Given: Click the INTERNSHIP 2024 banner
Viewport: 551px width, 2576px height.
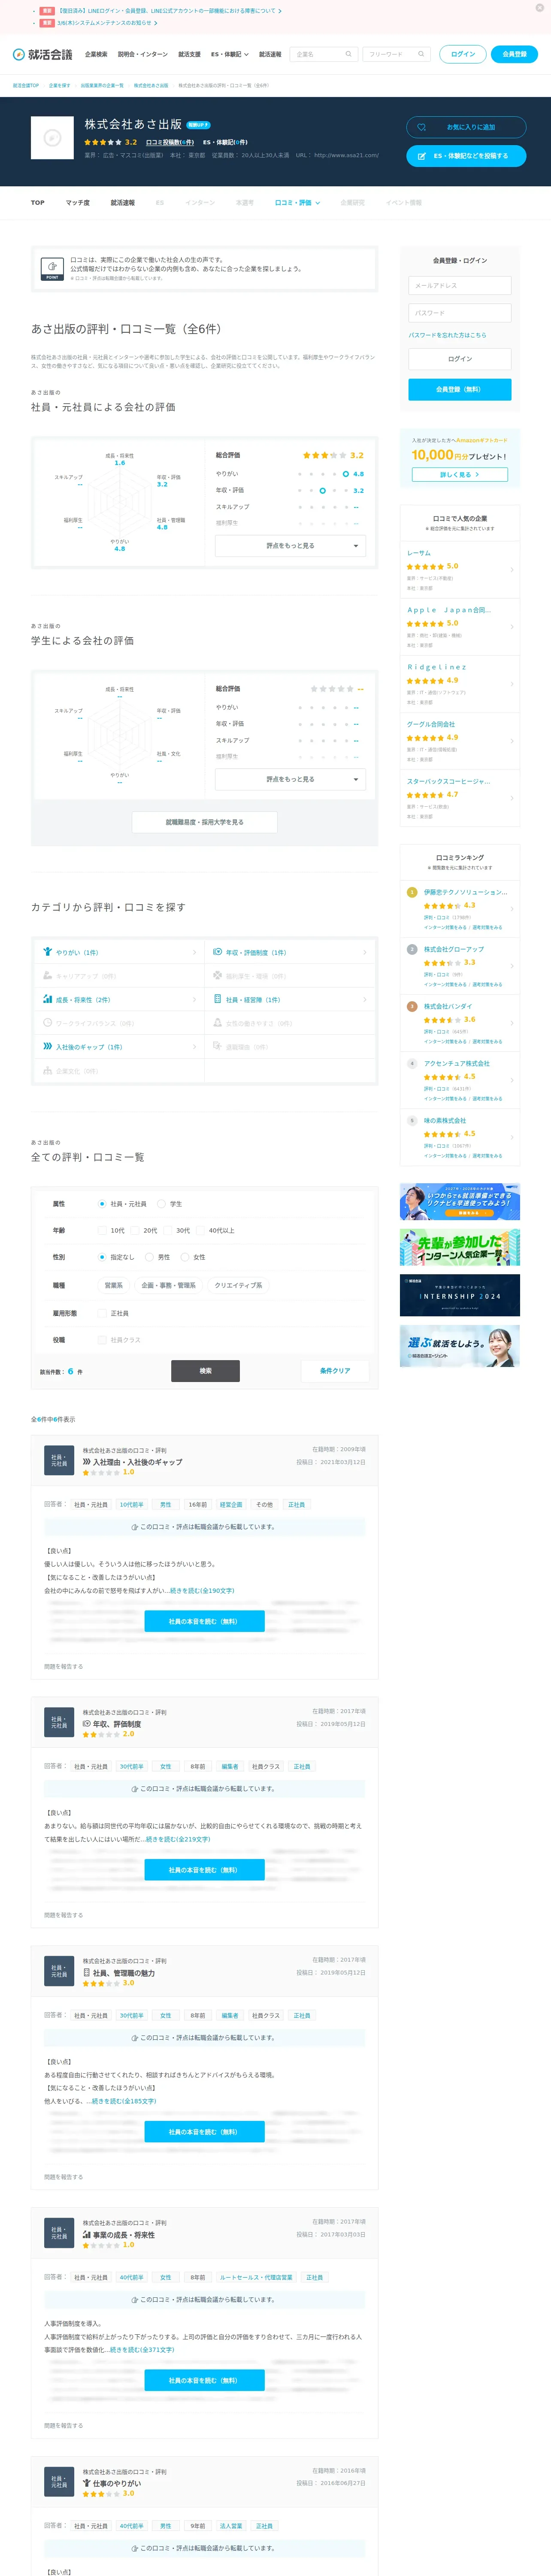Looking at the screenshot, I should pos(460,1295).
